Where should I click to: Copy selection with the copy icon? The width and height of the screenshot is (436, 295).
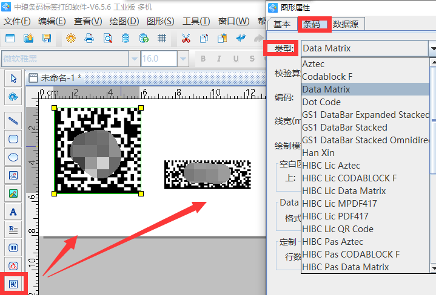204,38
